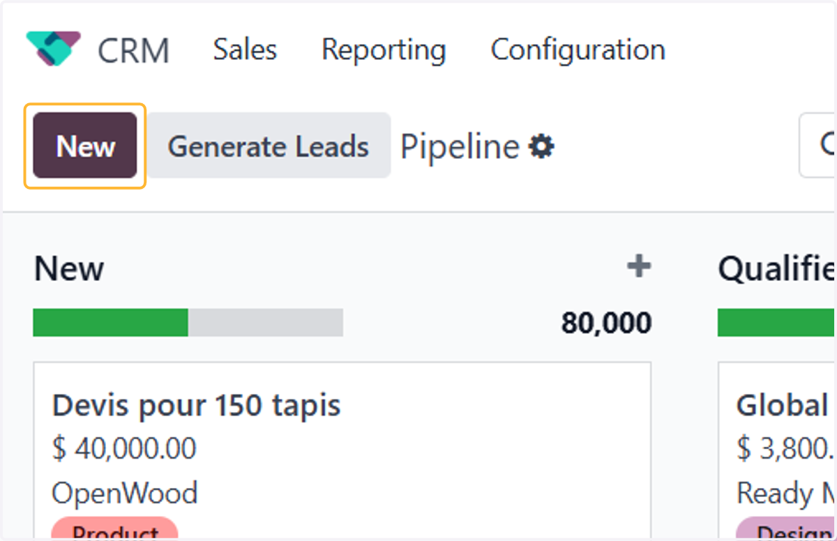
Task: Click the Qualified column header
Action: [777, 268]
